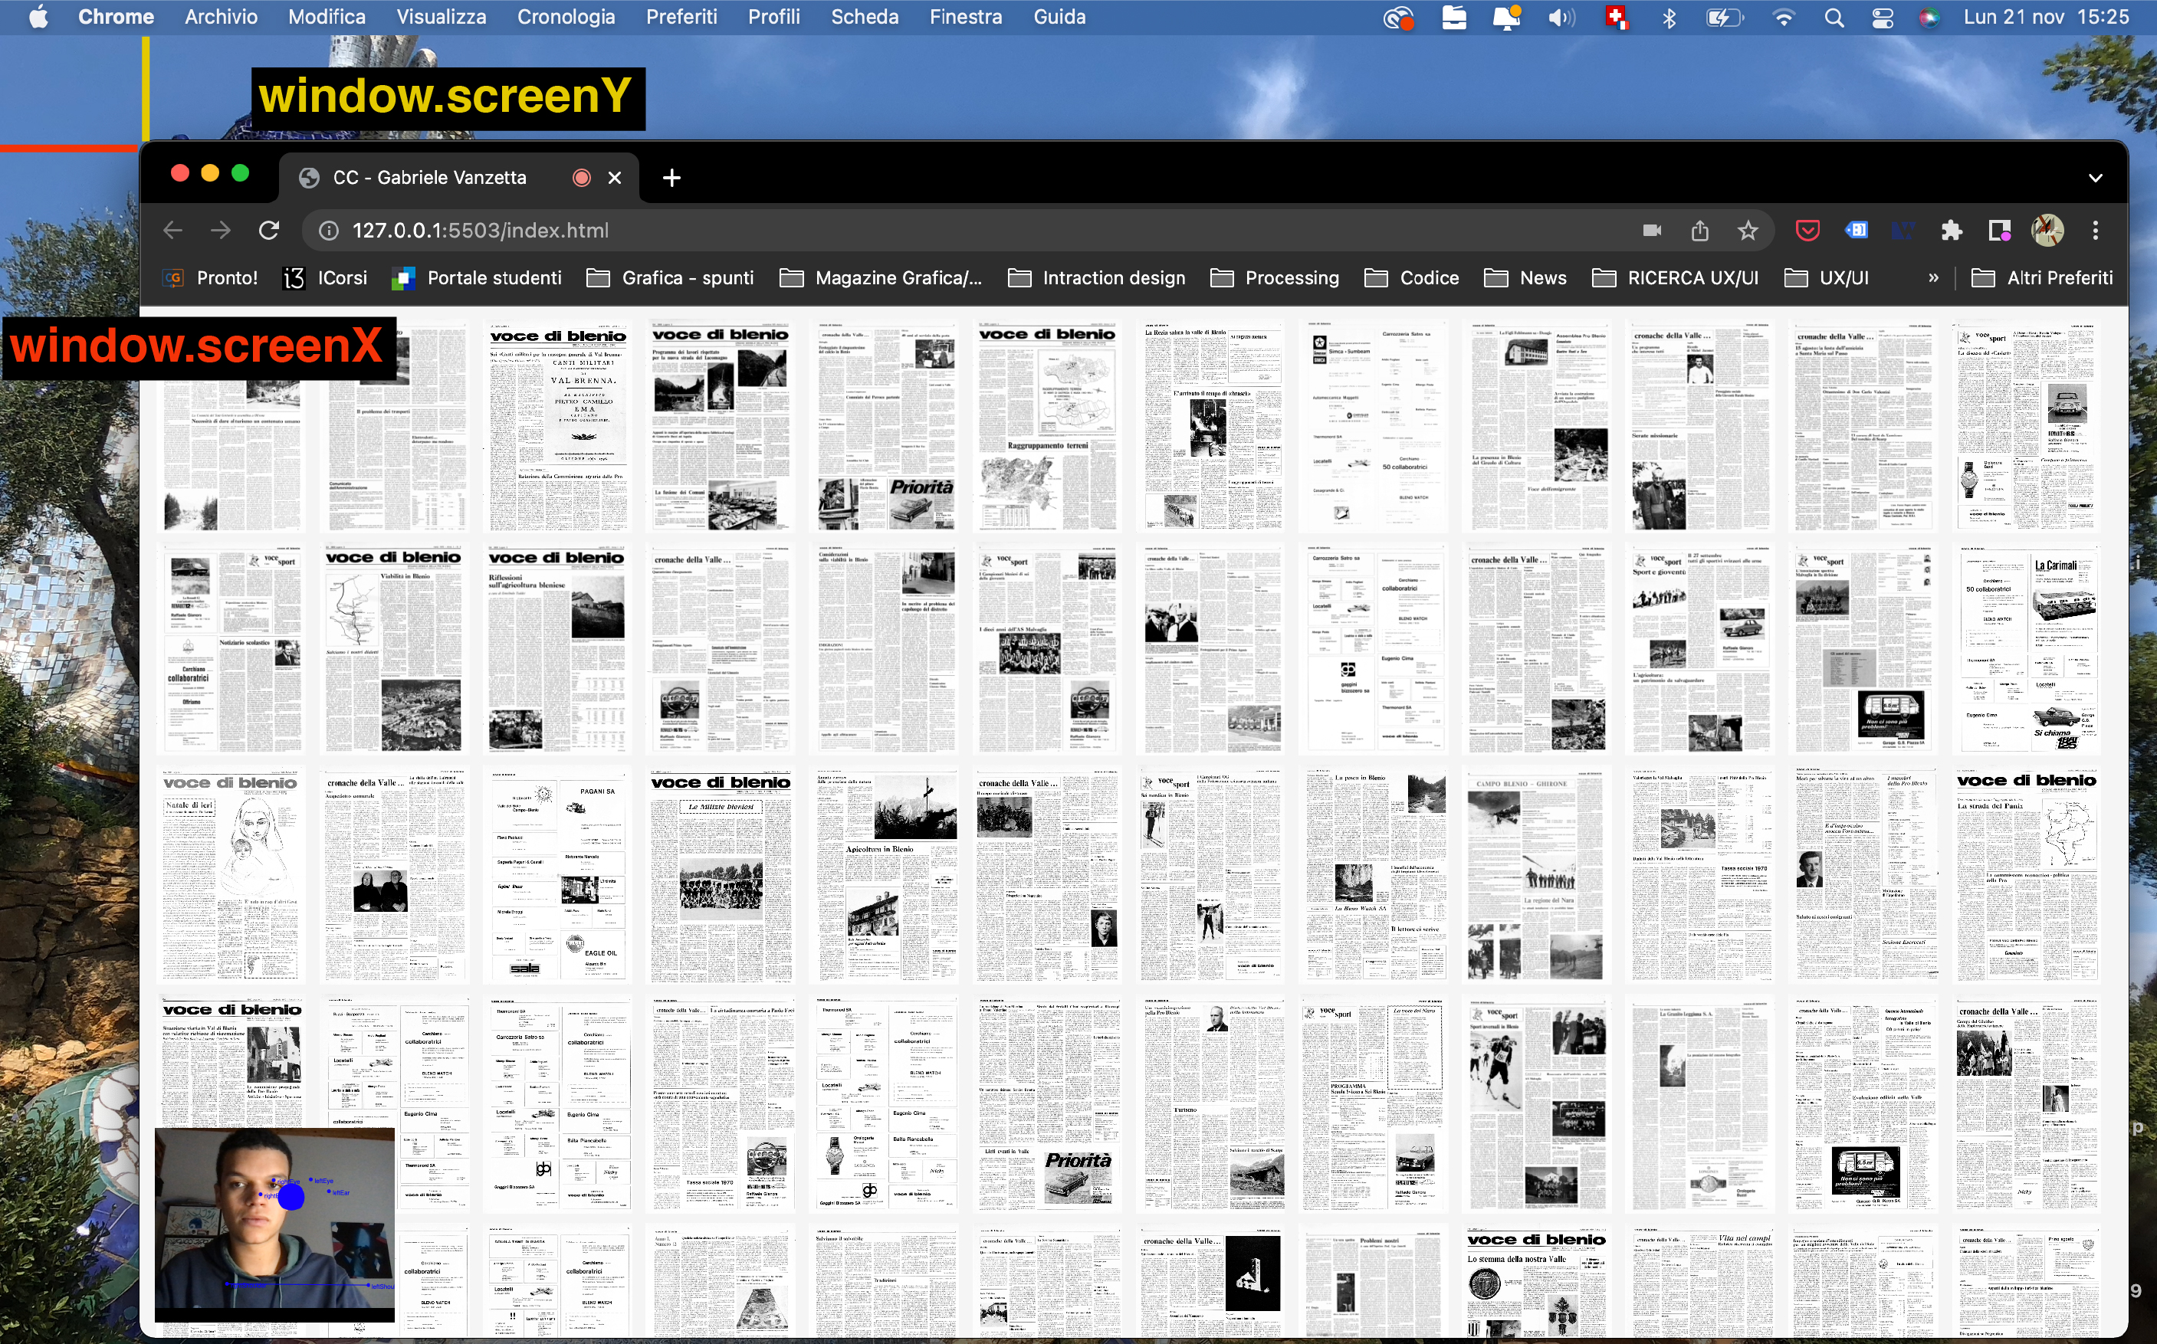
Task: Open the Finestra menu
Action: pos(966,17)
